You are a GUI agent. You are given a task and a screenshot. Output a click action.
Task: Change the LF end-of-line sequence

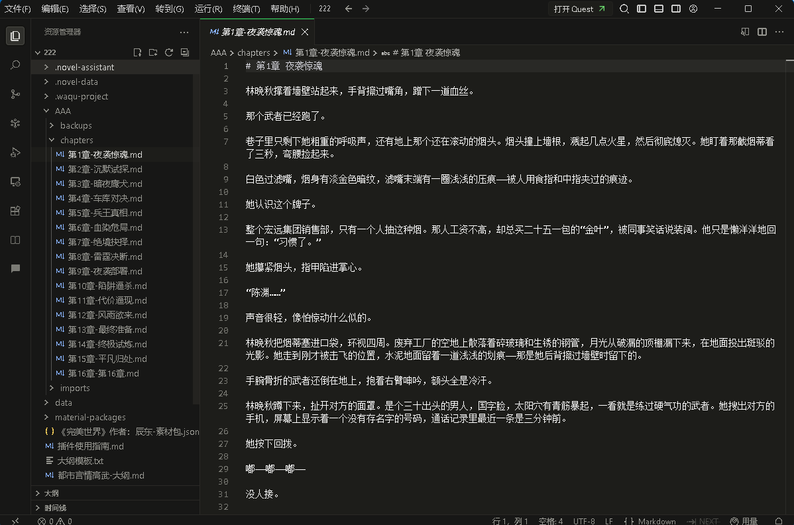(608, 521)
